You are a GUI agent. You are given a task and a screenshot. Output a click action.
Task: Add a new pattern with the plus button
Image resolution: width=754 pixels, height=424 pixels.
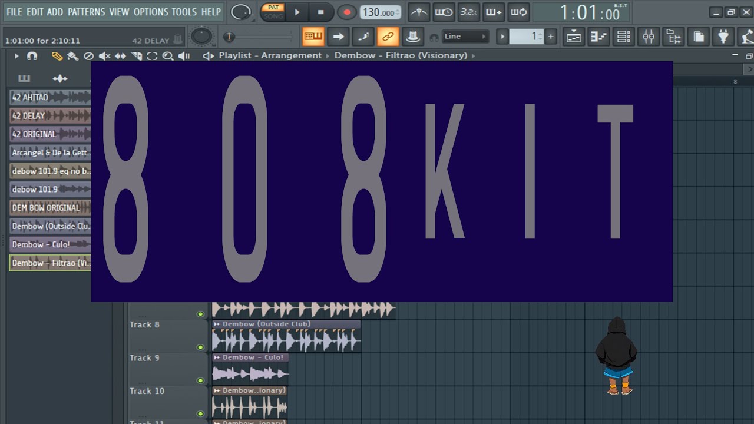[551, 37]
